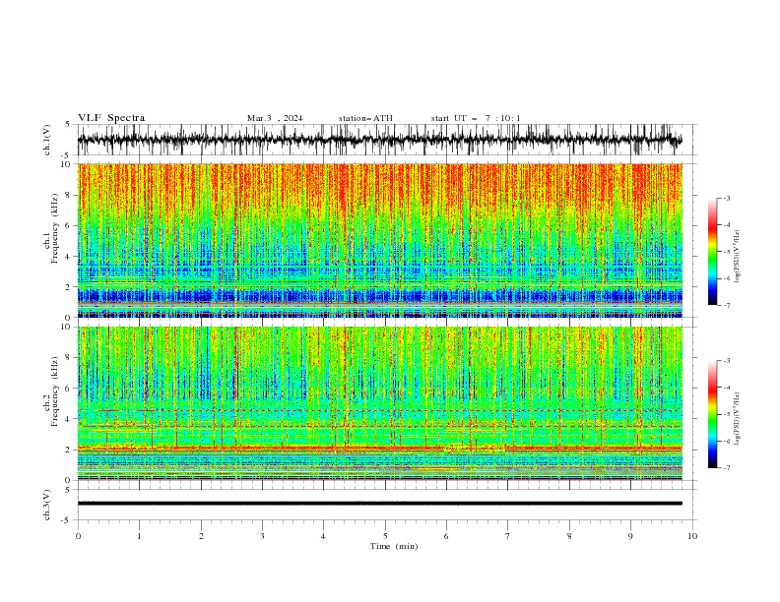The image size is (780, 602).
Task: Click the time axis tick label "10" at right end
Action: (x=692, y=536)
